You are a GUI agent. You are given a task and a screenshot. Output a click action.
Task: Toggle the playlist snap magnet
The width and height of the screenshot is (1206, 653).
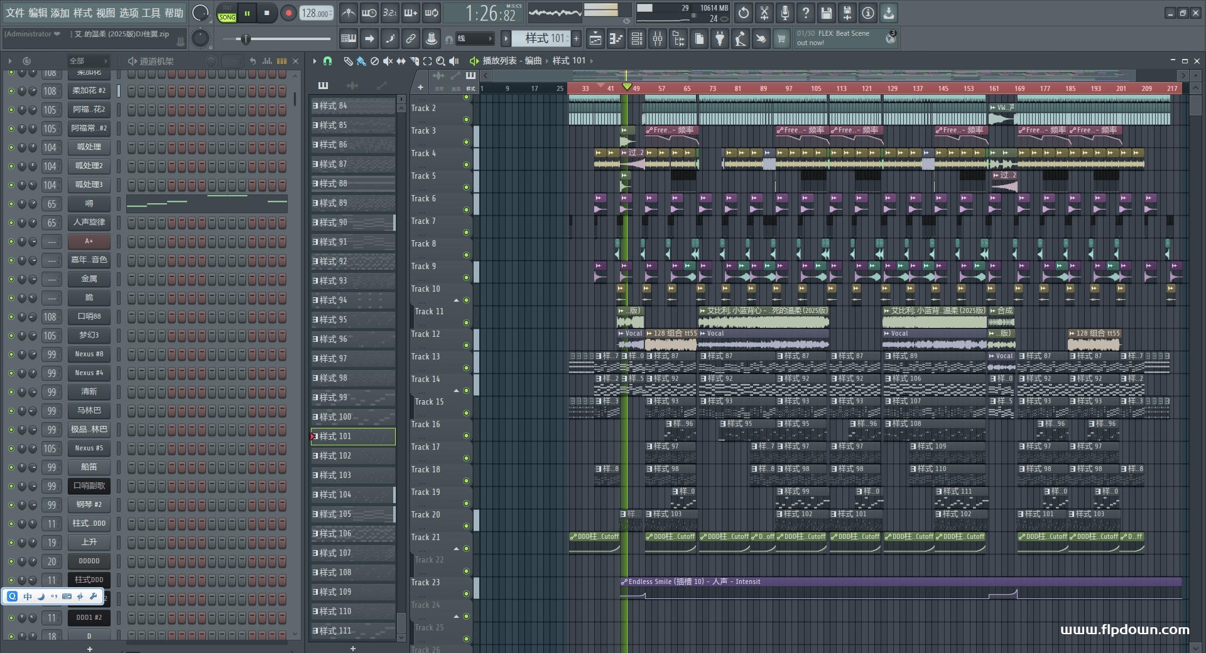[x=327, y=61]
